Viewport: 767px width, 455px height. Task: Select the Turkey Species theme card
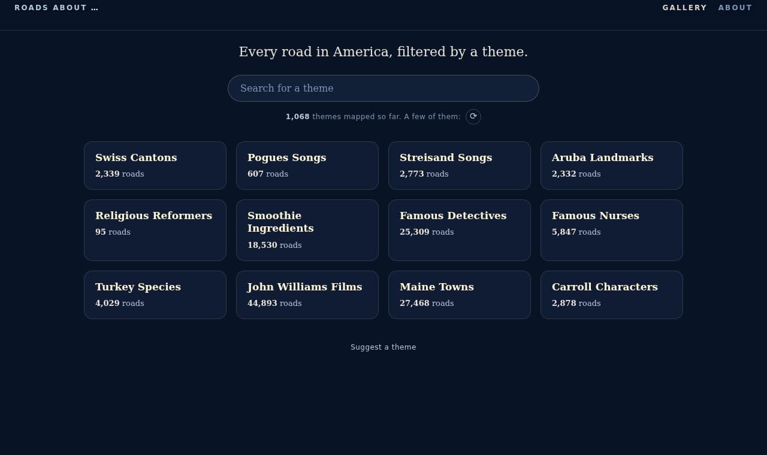click(x=155, y=295)
